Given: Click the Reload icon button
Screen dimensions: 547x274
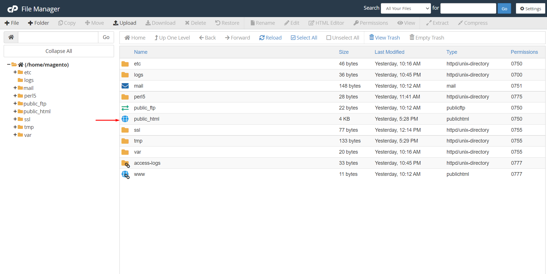Looking at the screenshot, I should click(262, 38).
